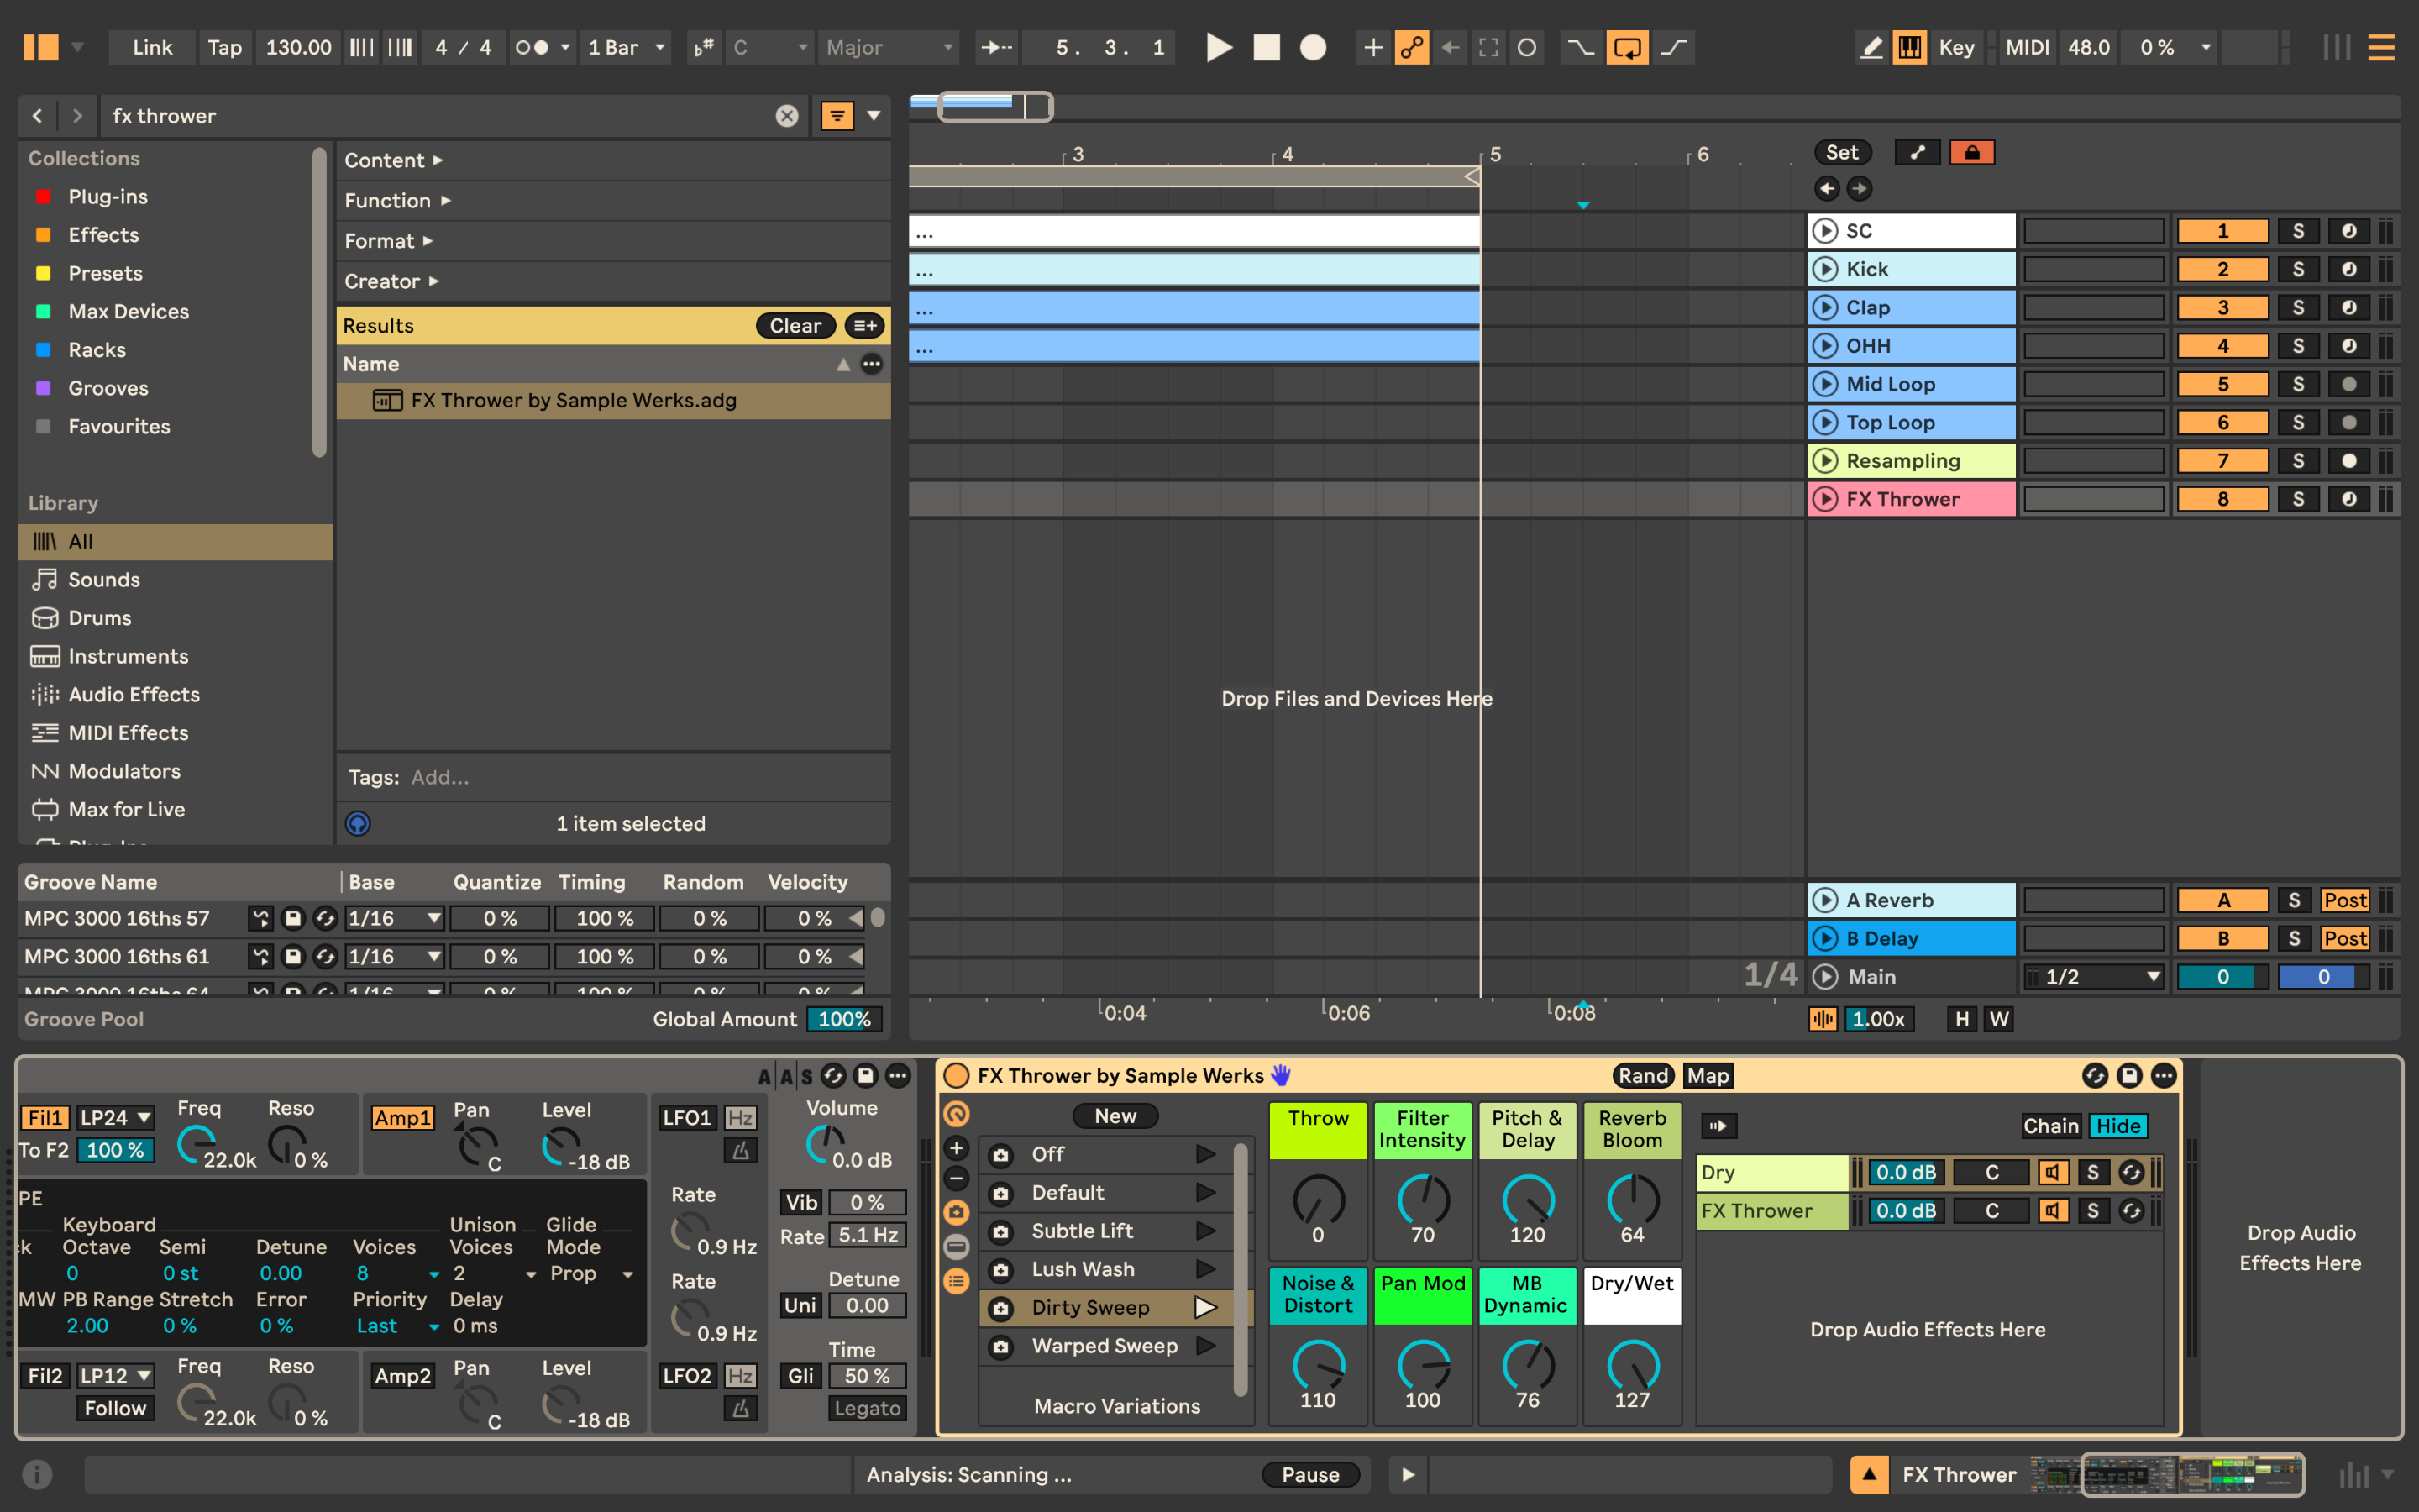The width and height of the screenshot is (2419, 1512).
Task: Solo the Kick track
Action: 2297,269
